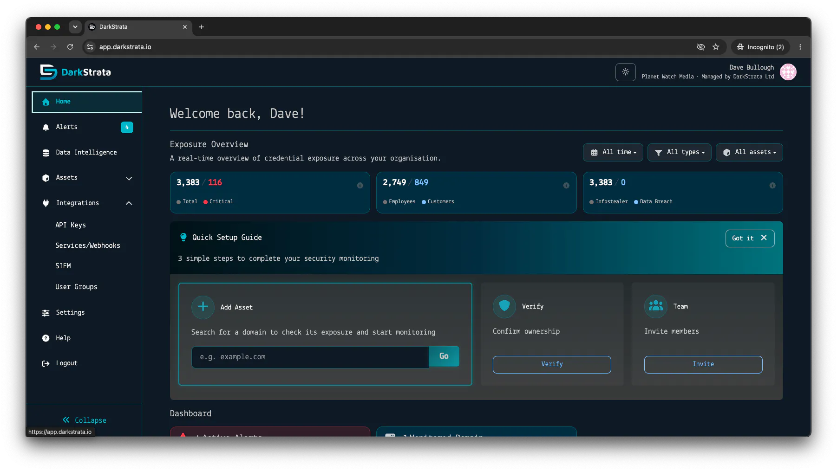The height and width of the screenshot is (471, 837).
Task: Click the Verify ownership button
Action: [552, 364]
